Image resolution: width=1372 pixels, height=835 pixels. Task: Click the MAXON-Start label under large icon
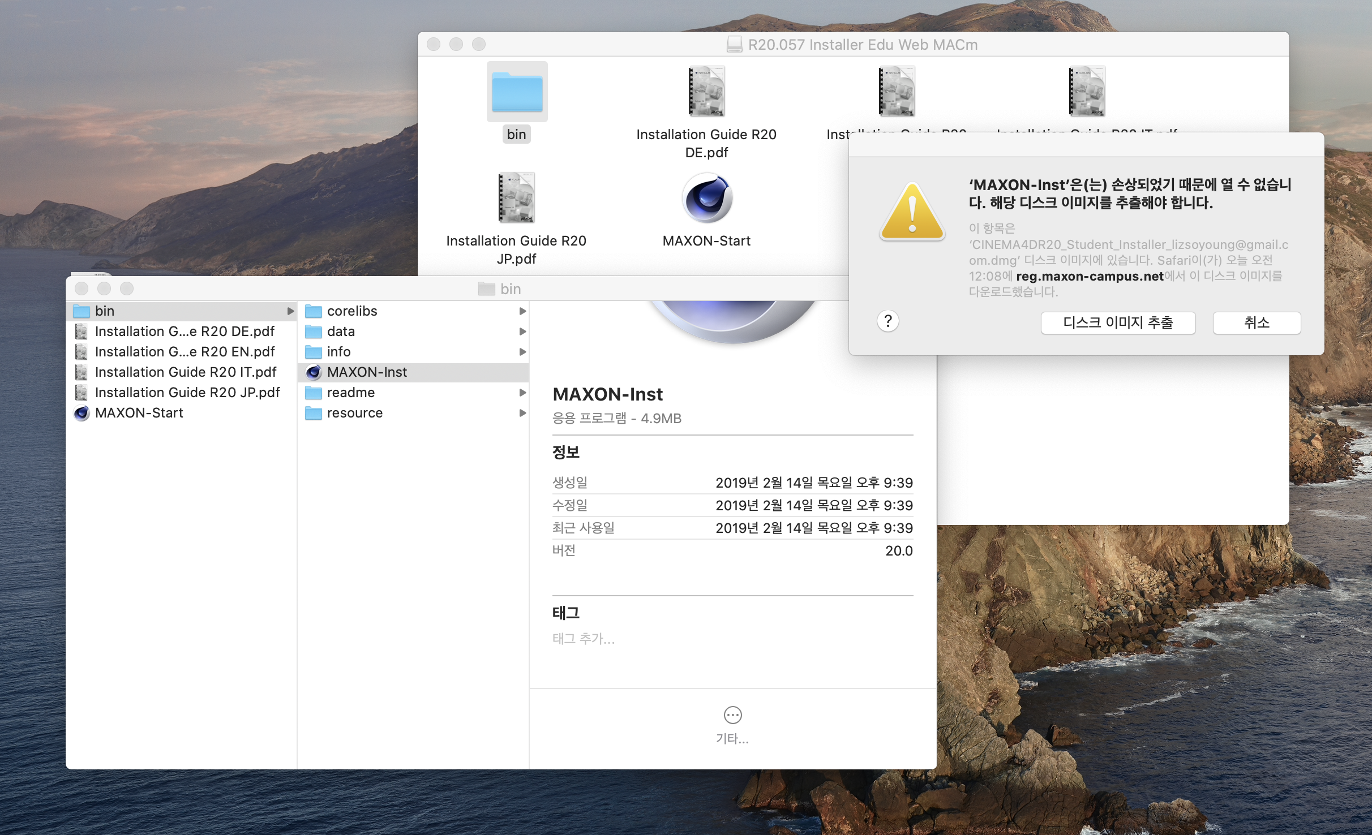click(x=706, y=241)
